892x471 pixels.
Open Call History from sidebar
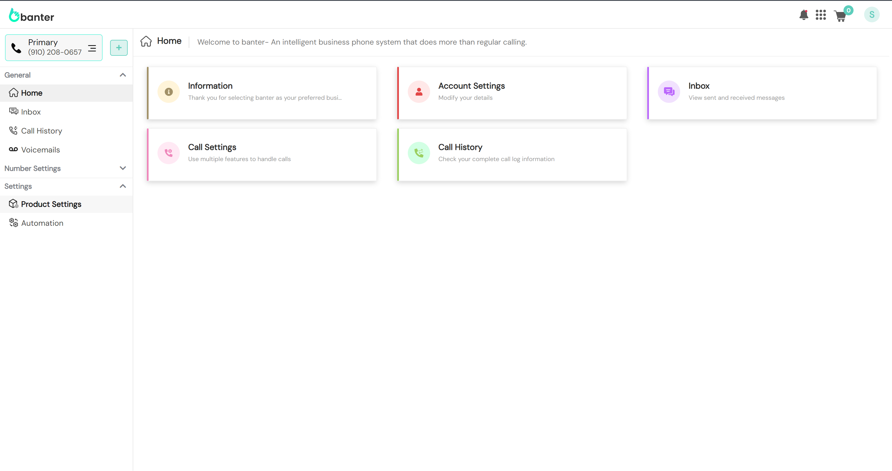point(41,131)
